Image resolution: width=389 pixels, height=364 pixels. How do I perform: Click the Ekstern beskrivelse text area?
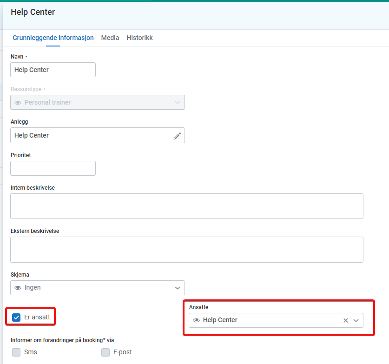(186, 250)
